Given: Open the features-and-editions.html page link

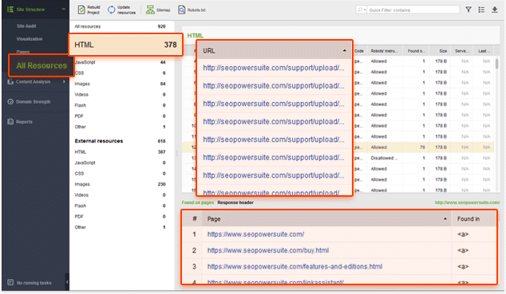Looking at the screenshot, I should tap(295, 266).
